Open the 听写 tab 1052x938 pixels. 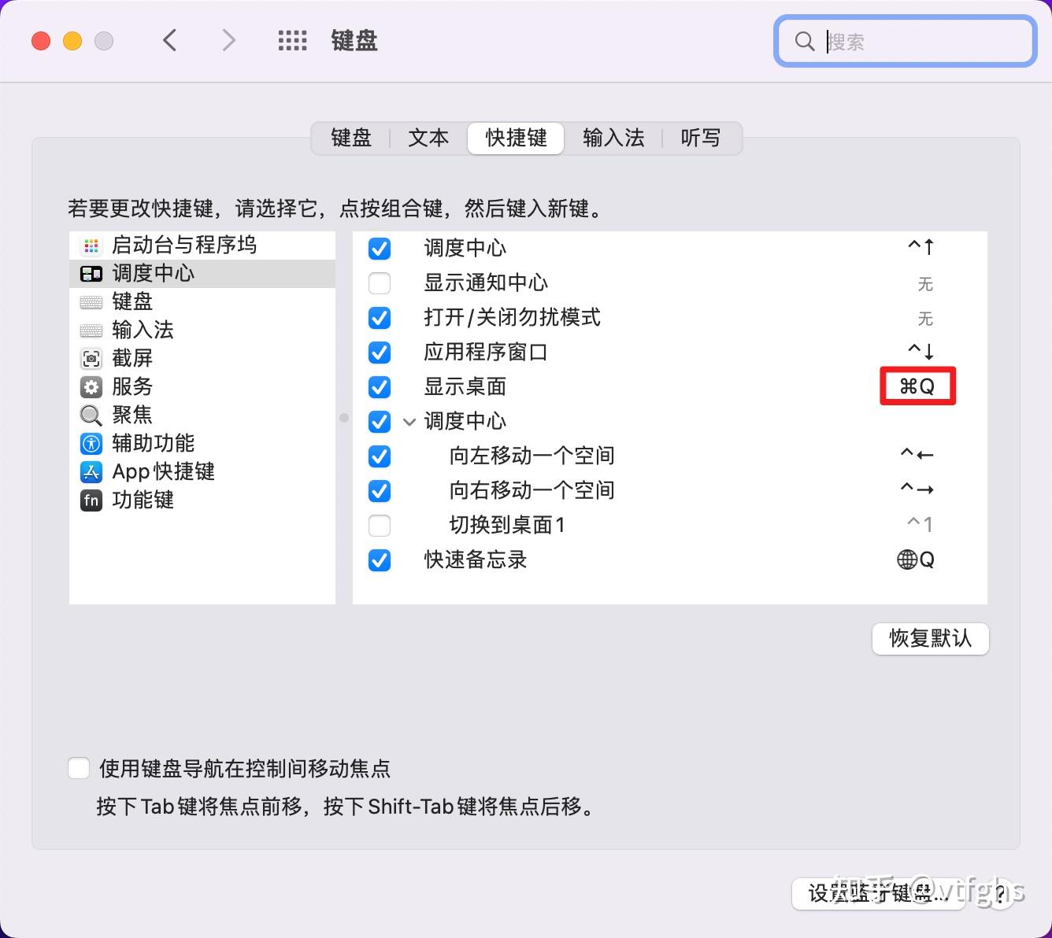[701, 138]
